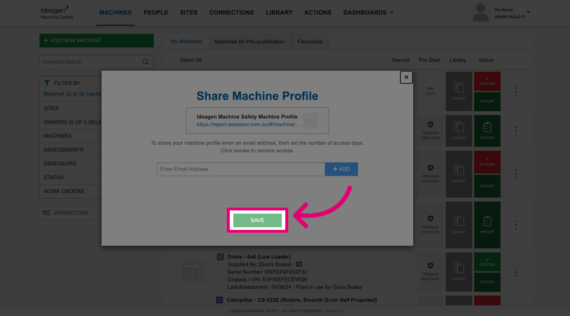Tick the Select All checkbox

173,60
